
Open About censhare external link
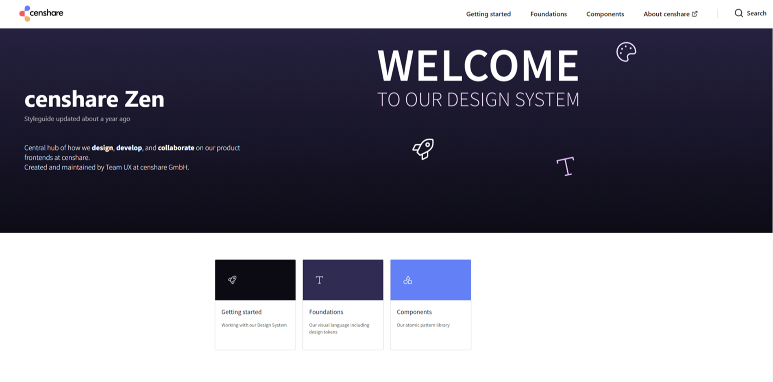point(670,14)
